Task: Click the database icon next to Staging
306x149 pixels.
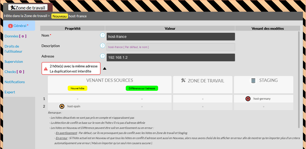Action: tap(253, 81)
